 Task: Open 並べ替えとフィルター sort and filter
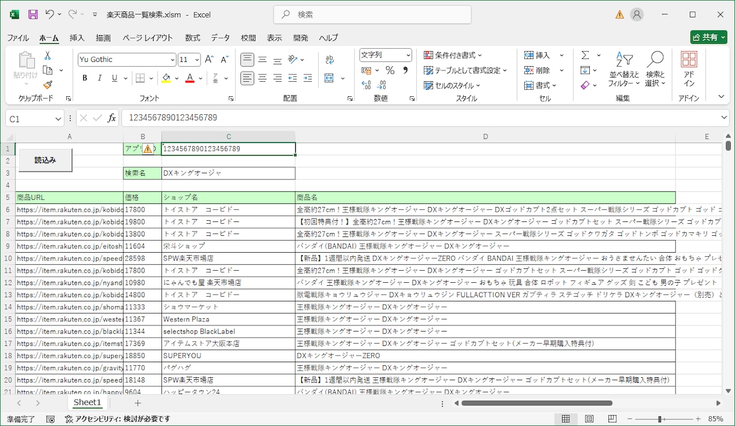tap(624, 70)
